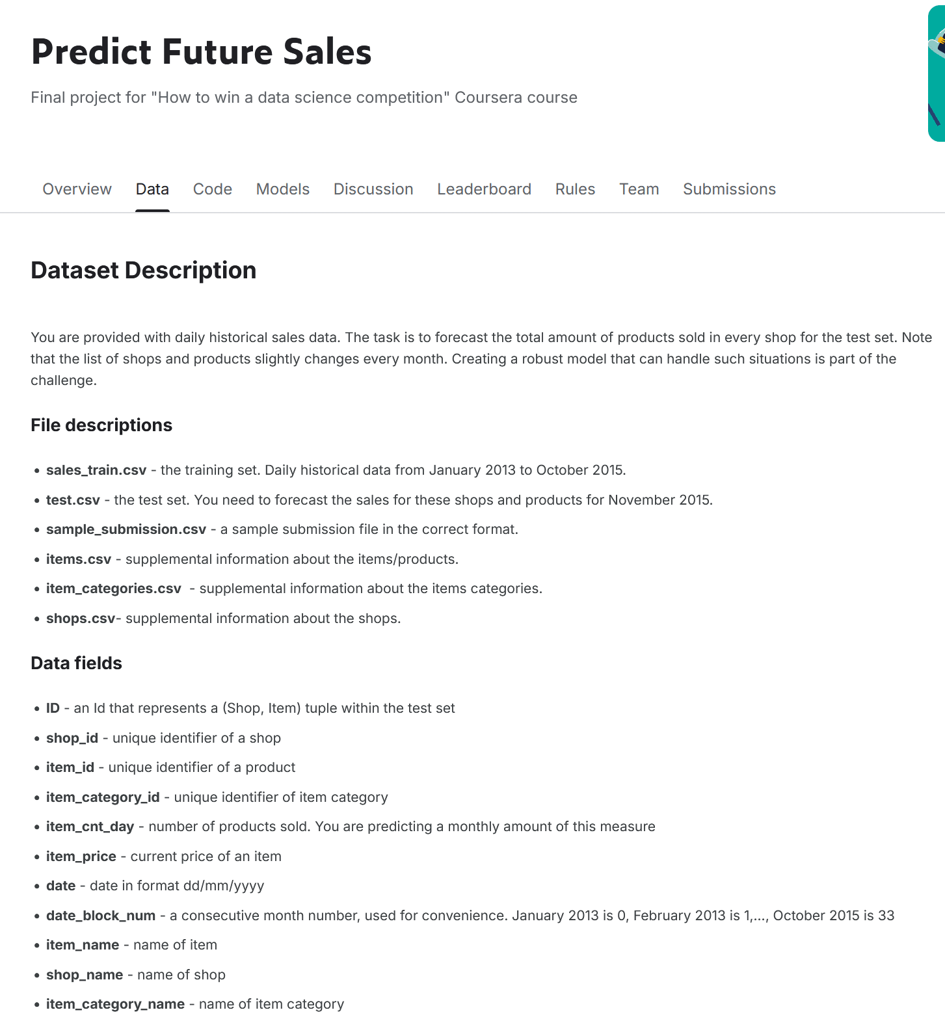
Task: Go to the Models tab
Action: [283, 189]
